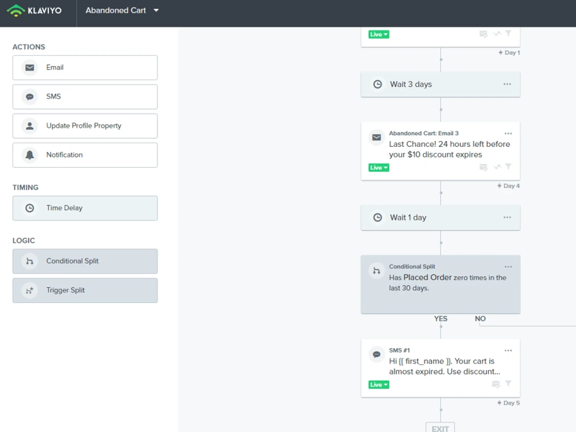Click the Notification bell icon
Screen dimensions: 576x432
click(x=29, y=155)
